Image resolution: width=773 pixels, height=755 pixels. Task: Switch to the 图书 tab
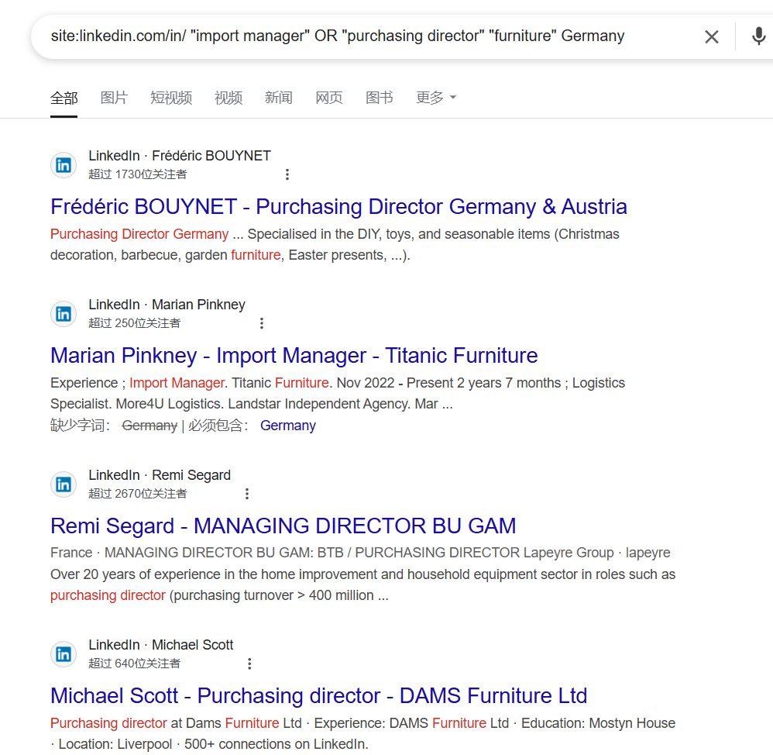[379, 98]
